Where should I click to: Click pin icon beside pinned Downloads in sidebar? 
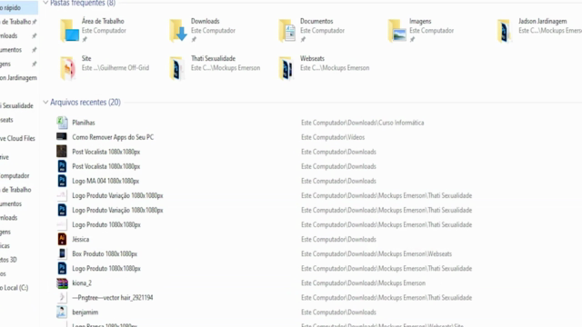click(35, 36)
